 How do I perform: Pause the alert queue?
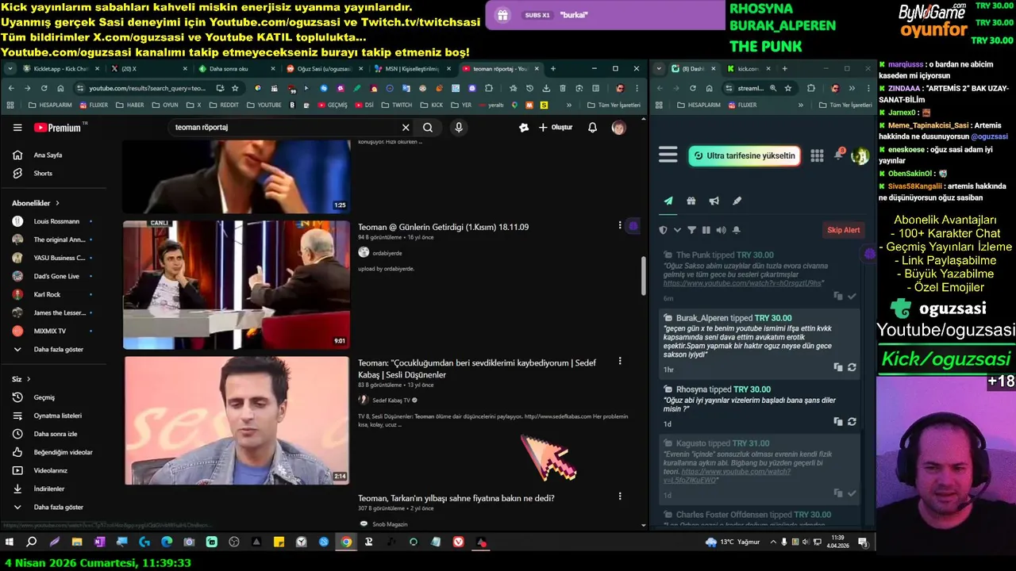click(x=706, y=230)
